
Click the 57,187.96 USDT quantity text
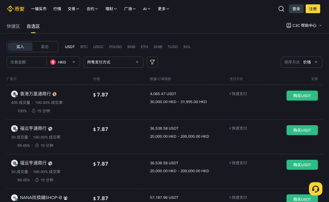tap(164, 197)
